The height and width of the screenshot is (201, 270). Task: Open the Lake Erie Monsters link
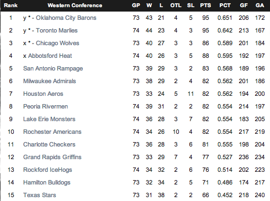[49, 119]
